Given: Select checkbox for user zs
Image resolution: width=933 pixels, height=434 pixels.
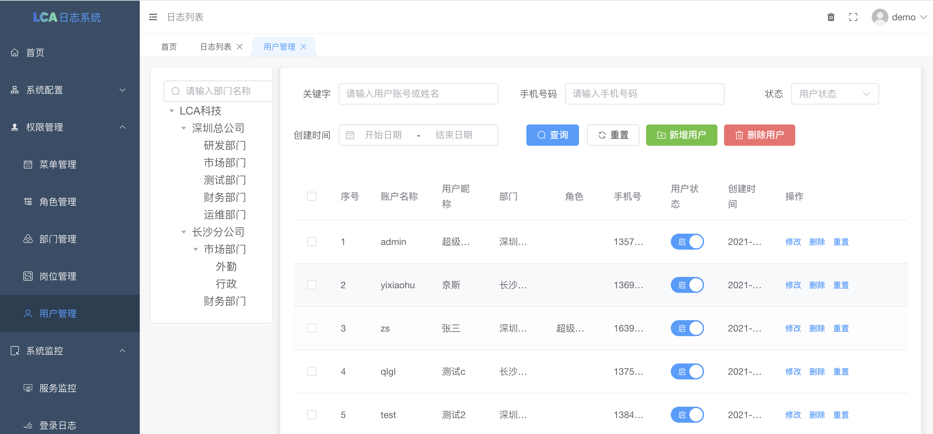Looking at the screenshot, I should (x=311, y=328).
